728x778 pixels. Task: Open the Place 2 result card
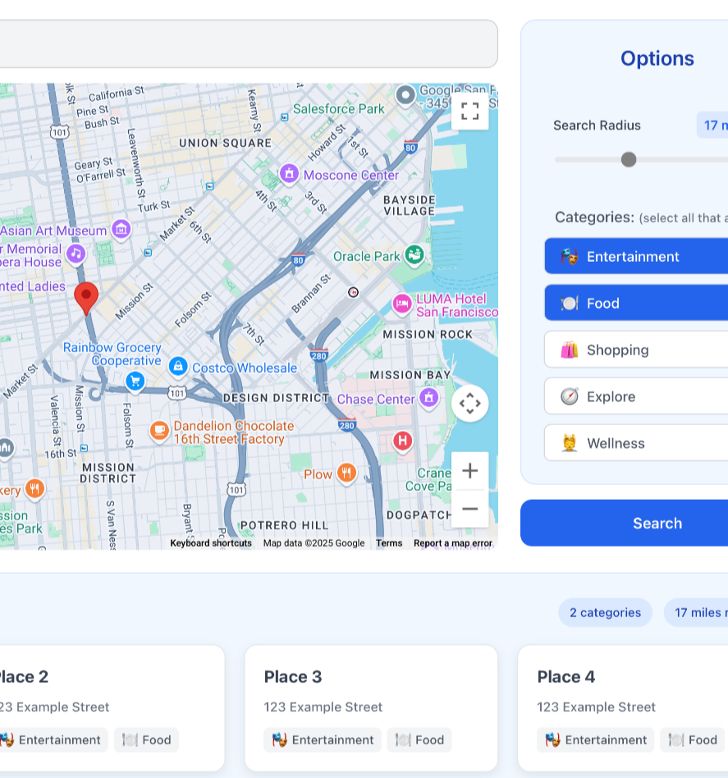pos(112,708)
